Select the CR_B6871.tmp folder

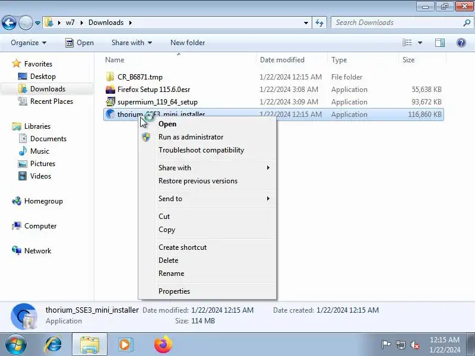pyautogui.click(x=140, y=77)
